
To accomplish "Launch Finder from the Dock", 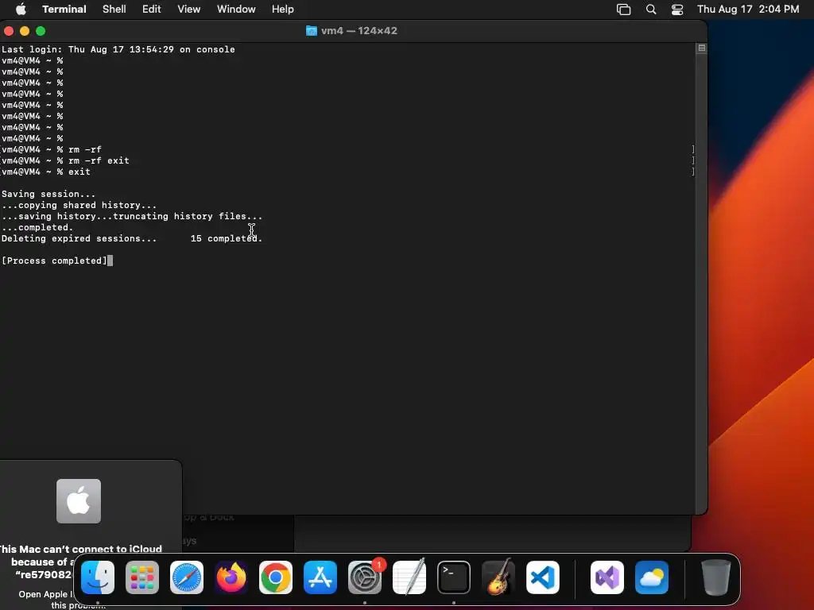I will (x=98, y=577).
